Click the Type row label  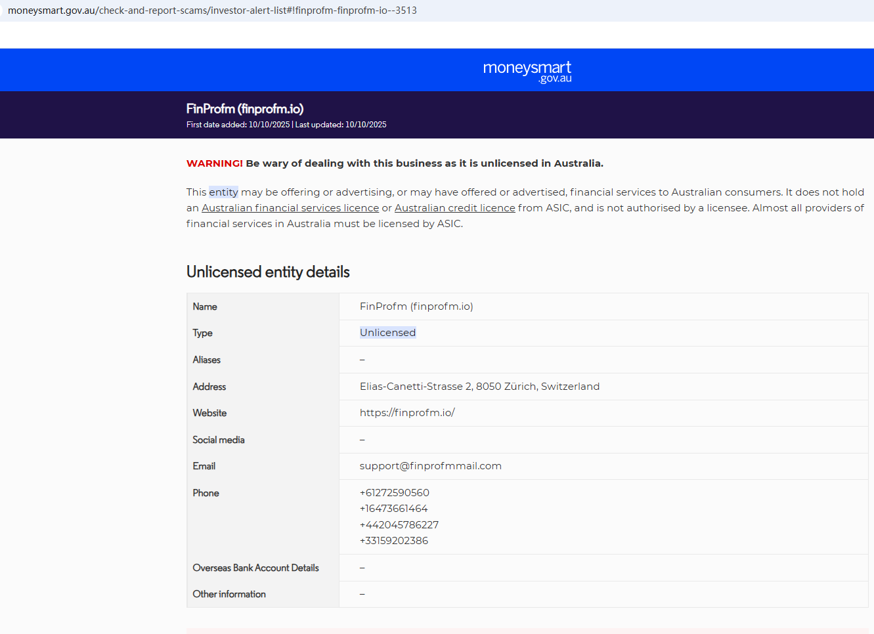pyautogui.click(x=203, y=333)
